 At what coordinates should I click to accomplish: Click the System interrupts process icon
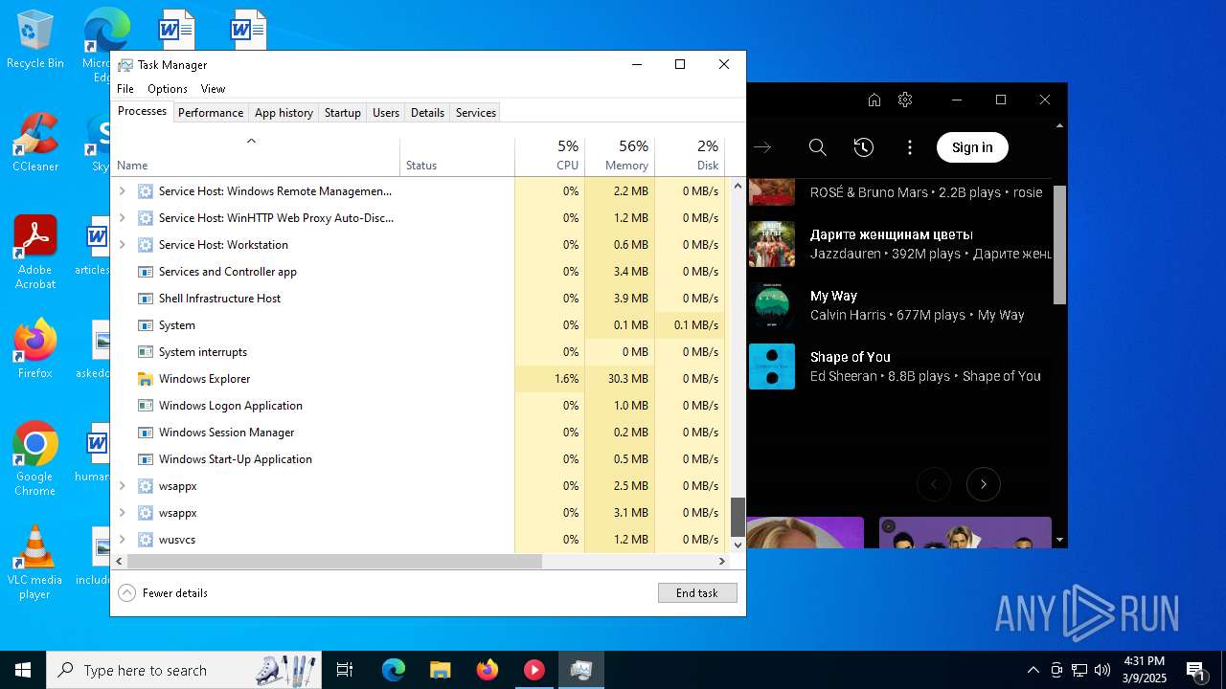tap(146, 352)
